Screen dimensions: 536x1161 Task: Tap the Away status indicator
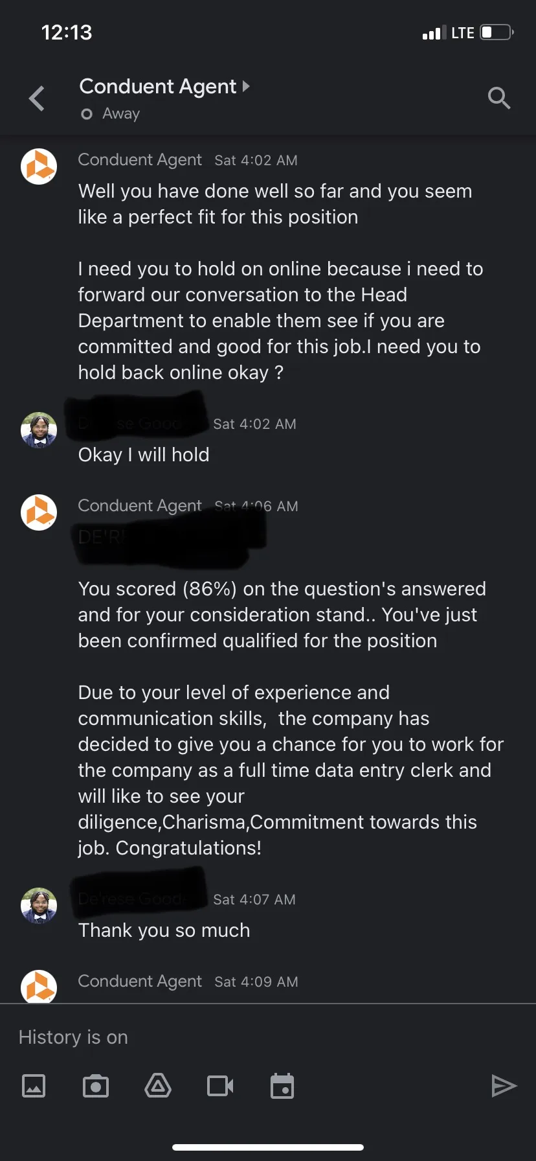click(111, 114)
